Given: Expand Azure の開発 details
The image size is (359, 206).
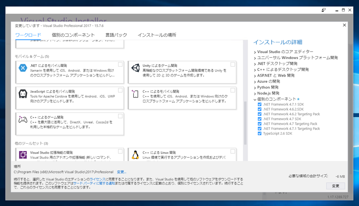Looking at the screenshot, I should 255,82.
